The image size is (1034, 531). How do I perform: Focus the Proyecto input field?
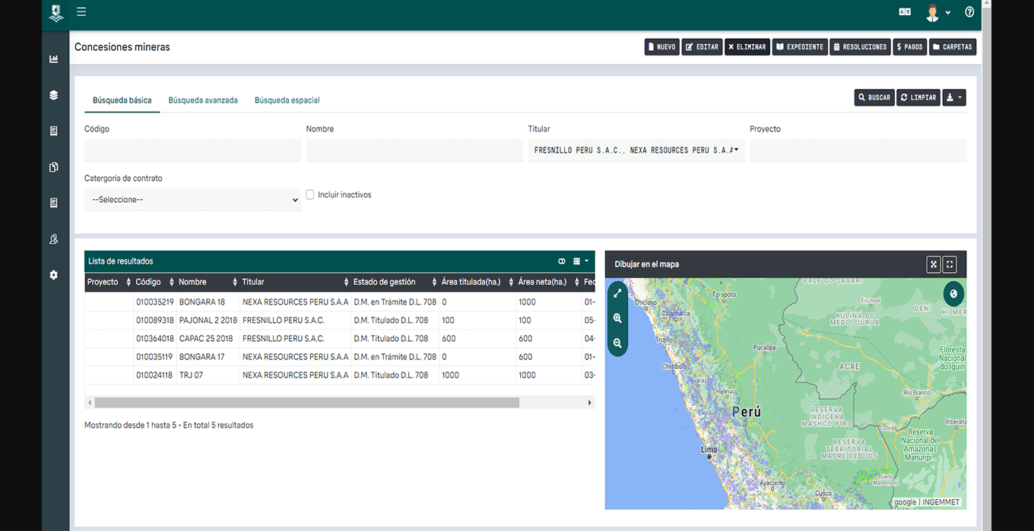coord(858,150)
